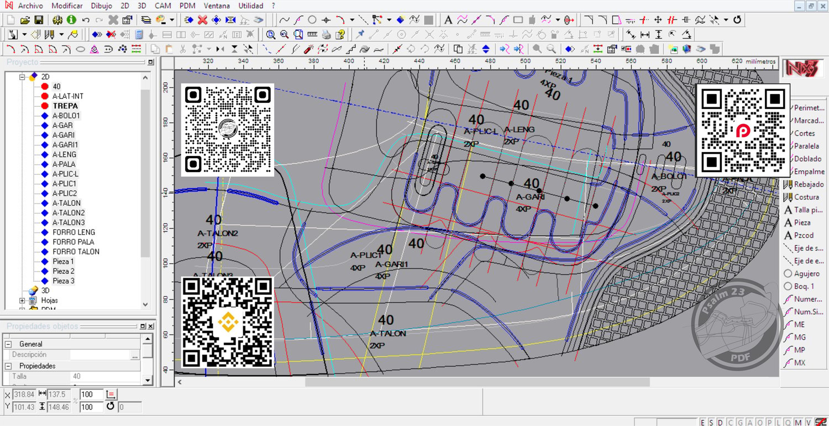Click the scissors cut icon
This screenshot has height=426, width=829.
pyautogui.click(x=182, y=49)
